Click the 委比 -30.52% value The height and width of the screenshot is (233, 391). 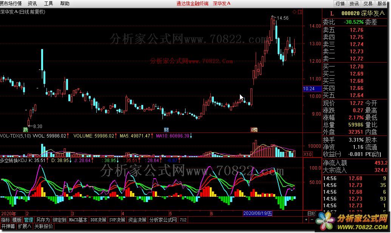click(354, 22)
